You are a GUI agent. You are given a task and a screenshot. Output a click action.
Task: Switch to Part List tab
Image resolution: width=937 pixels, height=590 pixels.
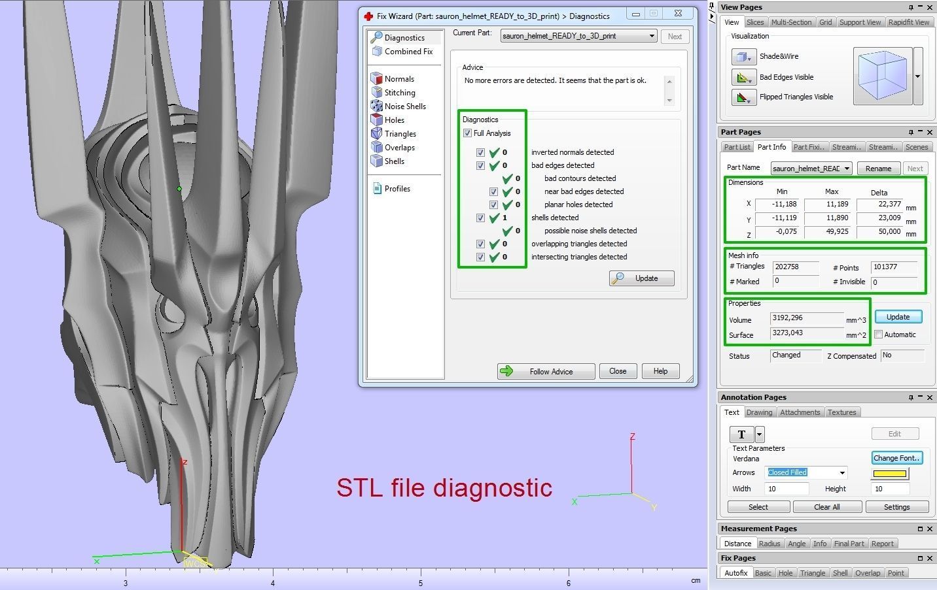click(x=737, y=147)
